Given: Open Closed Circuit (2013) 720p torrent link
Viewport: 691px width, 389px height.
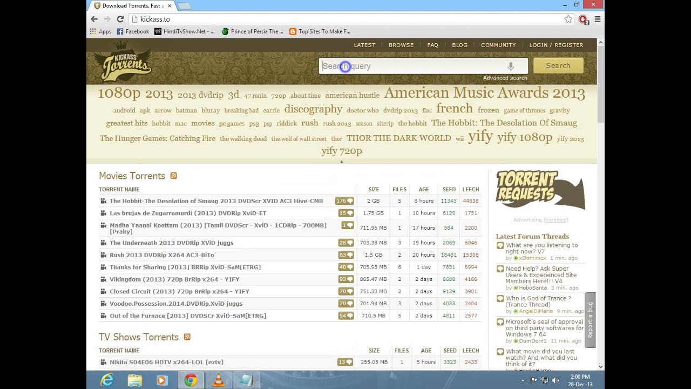Looking at the screenshot, I should 179,291.
